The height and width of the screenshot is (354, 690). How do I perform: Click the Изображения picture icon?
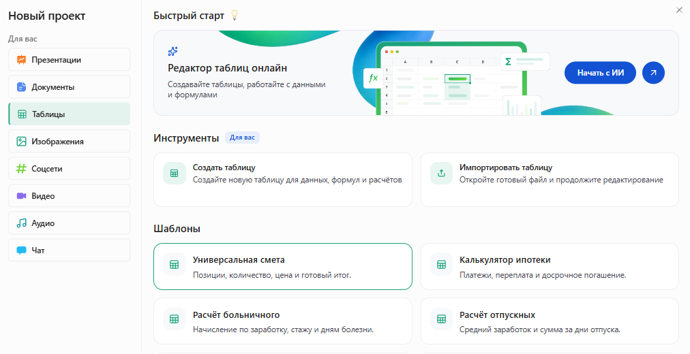22,142
